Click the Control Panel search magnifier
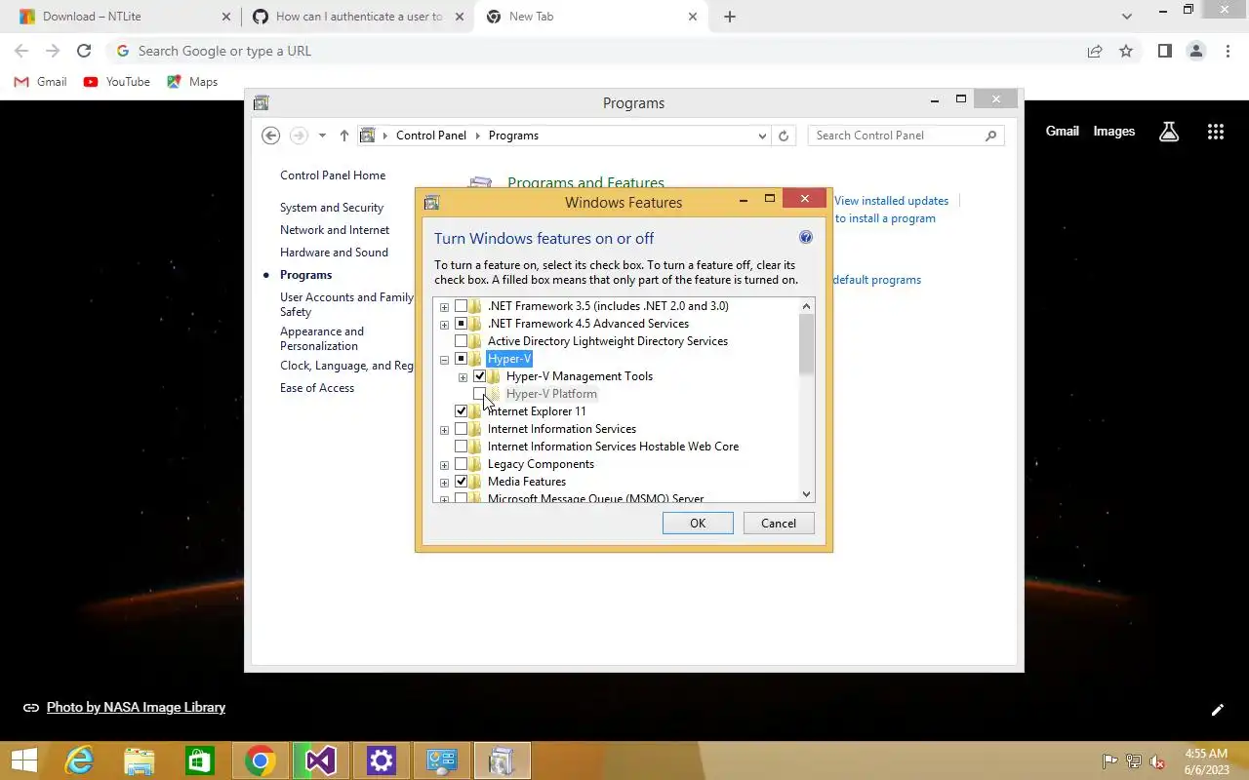The height and width of the screenshot is (780, 1249). 991,136
